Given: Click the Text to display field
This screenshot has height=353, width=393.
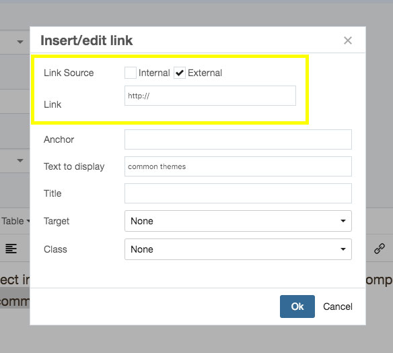Looking at the screenshot, I should click(x=238, y=166).
